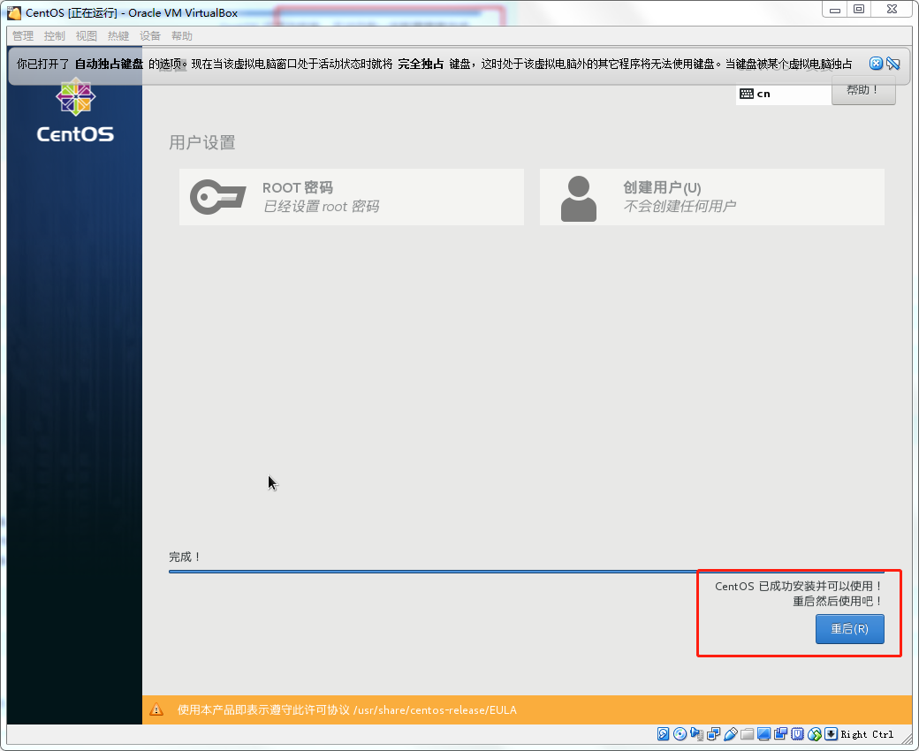Click the 不会创建任何用户 status text
This screenshot has width=919, height=751.
point(680,206)
